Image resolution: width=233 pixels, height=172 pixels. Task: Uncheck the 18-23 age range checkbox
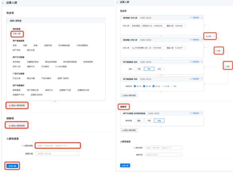click(x=134, y=86)
